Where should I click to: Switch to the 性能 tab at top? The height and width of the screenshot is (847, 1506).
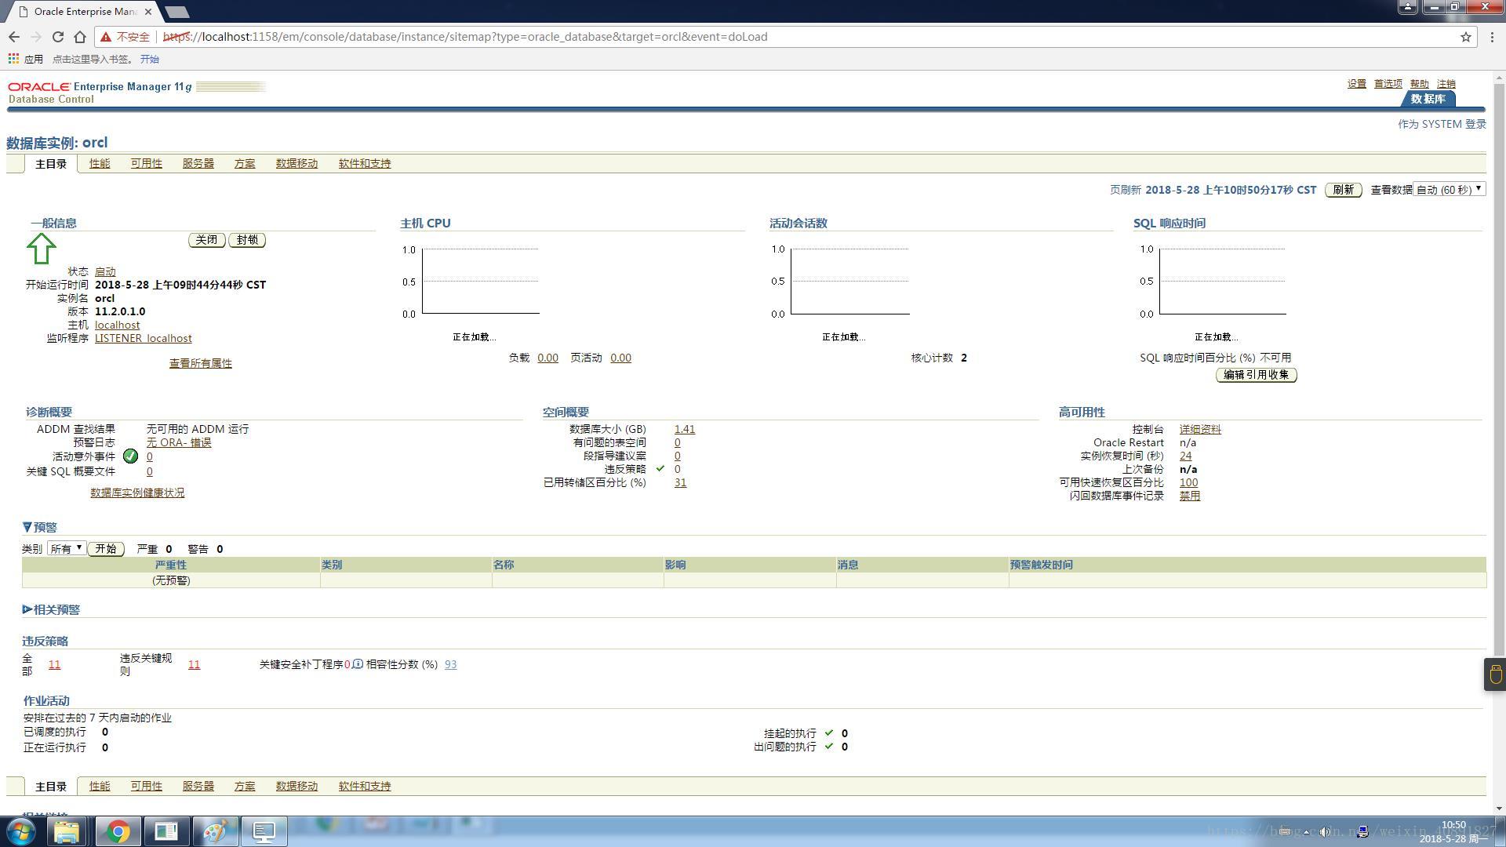click(x=100, y=163)
